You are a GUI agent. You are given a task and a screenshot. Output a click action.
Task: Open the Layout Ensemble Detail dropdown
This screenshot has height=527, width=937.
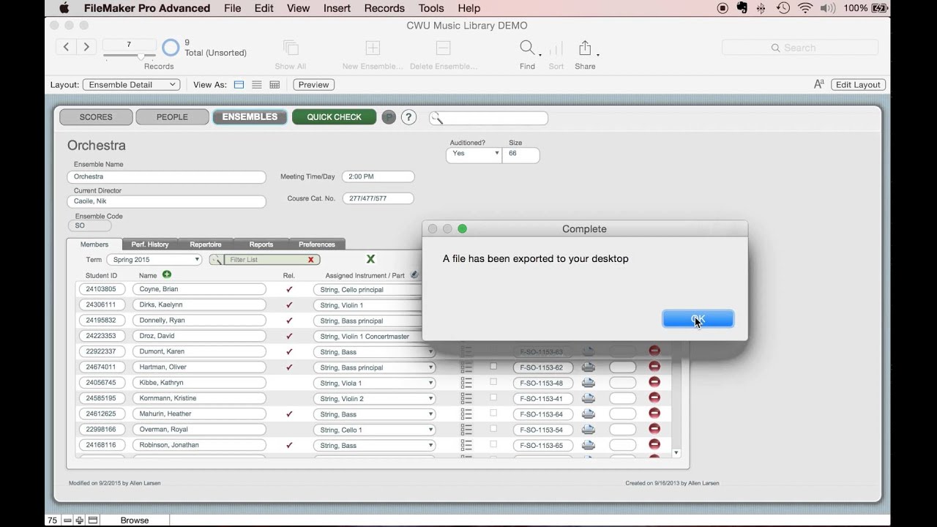click(x=131, y=85)
